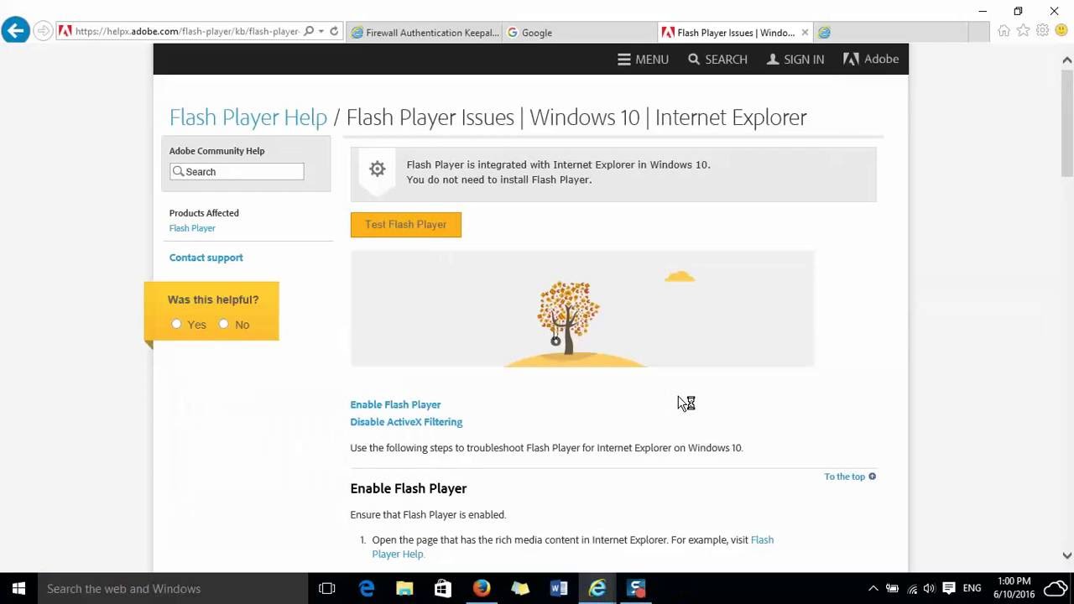Click SIGN IN in the Adobe header
The image size is (1074, 604).
pos(795,60)
